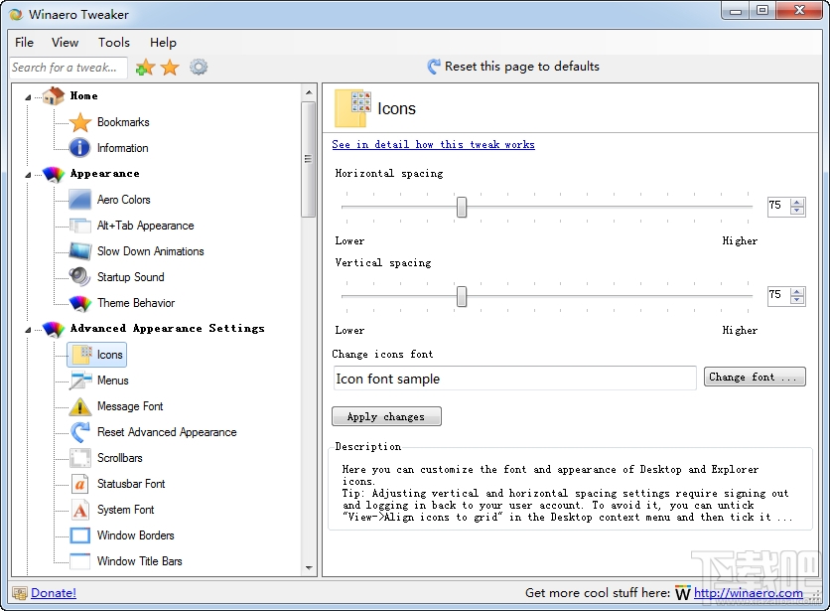Click the Theme Behavior icon
This screenshot has width=830, height=611.
pos(80,303)
